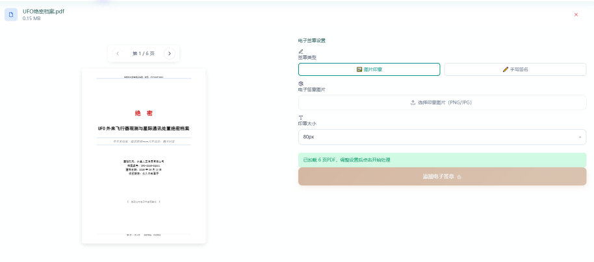Click the file size 0.15 MB text
This screenshot has width=594, height=262.
point(31,19)
